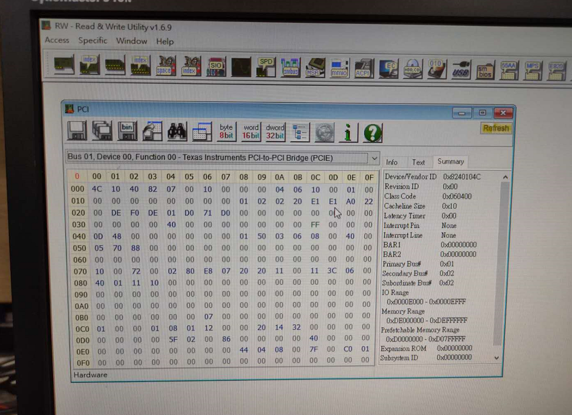Click the summary panel scroll-up arrow
Screen dimensions: 572x415
tap(505, 177)
